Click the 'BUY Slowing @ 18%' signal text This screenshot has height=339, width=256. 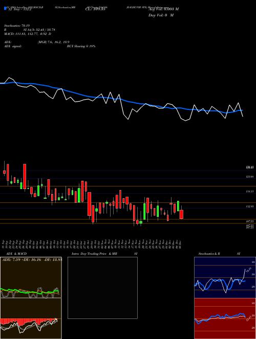[x=81, y=46]
